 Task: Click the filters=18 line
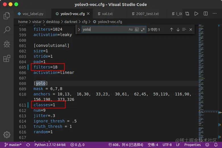(x=45, y=67)
